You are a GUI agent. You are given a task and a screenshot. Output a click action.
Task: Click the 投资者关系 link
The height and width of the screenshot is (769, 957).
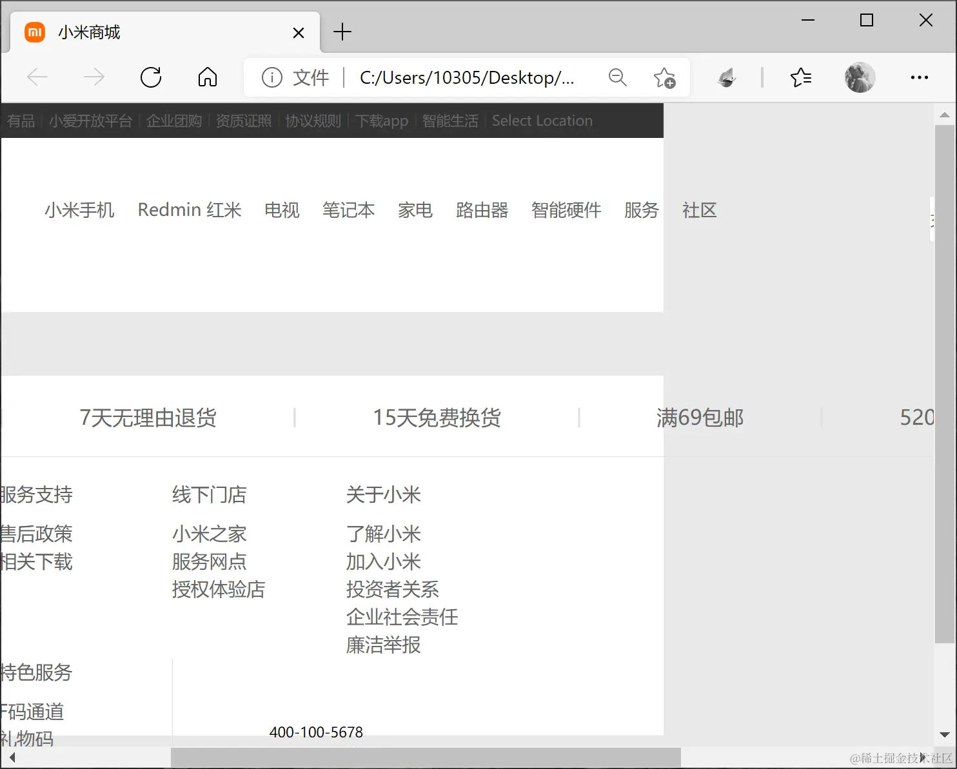click(392, 589)
